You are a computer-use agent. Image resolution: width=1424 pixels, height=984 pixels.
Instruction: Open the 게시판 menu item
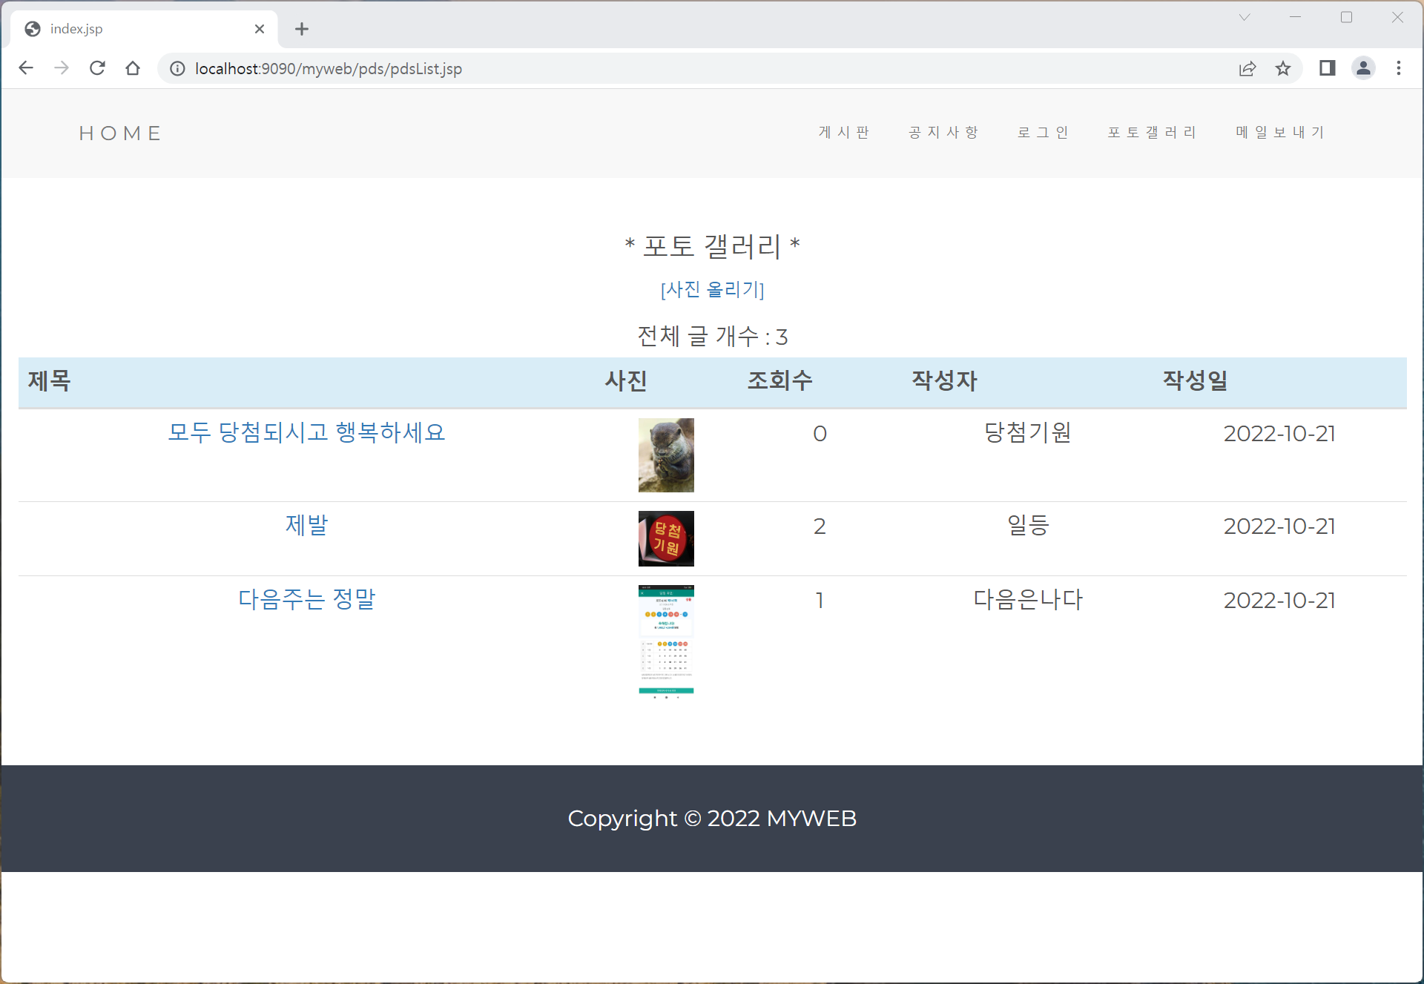(843, 132)
